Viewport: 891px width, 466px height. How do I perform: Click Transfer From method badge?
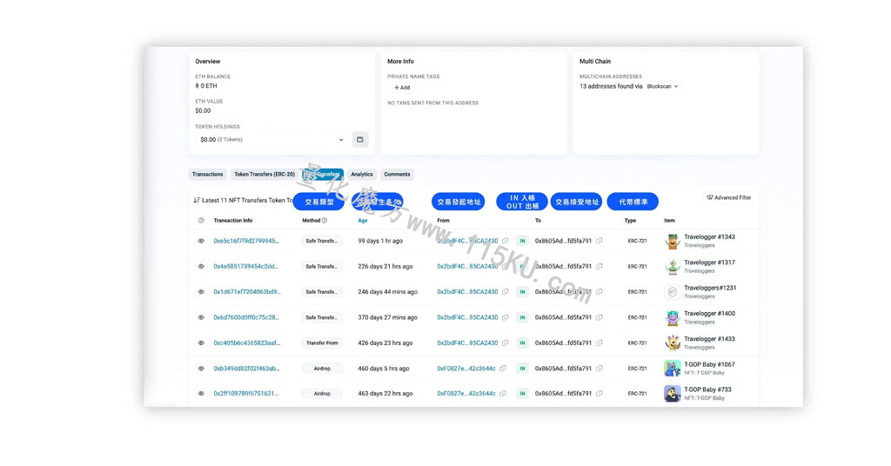click(322, 343)
